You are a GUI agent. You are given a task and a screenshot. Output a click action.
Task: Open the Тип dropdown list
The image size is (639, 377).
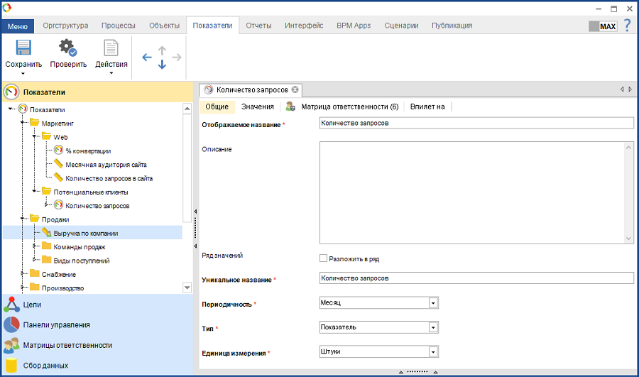pos(432,327)
